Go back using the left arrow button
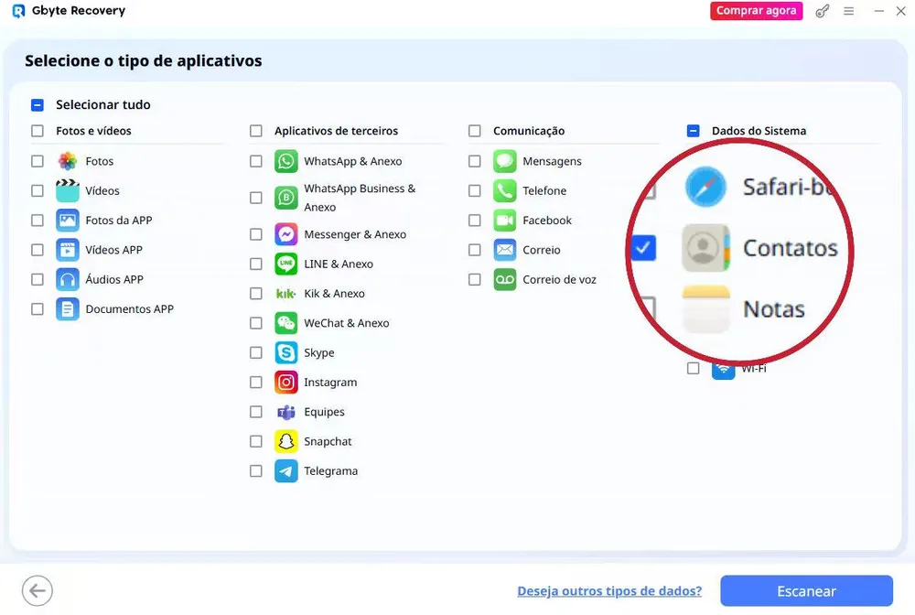The height and width of the screenshot is (615, 915). 38,590
